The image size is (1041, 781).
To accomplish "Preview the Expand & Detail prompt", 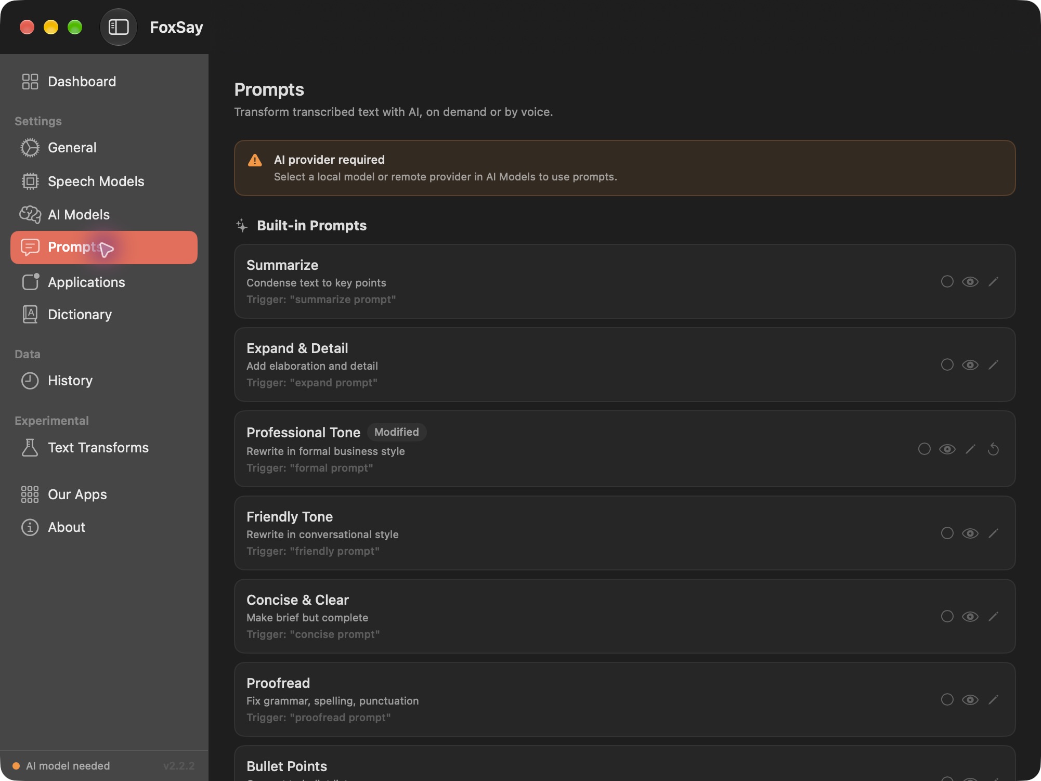I will pyautogui.click(x=970, y=365).
